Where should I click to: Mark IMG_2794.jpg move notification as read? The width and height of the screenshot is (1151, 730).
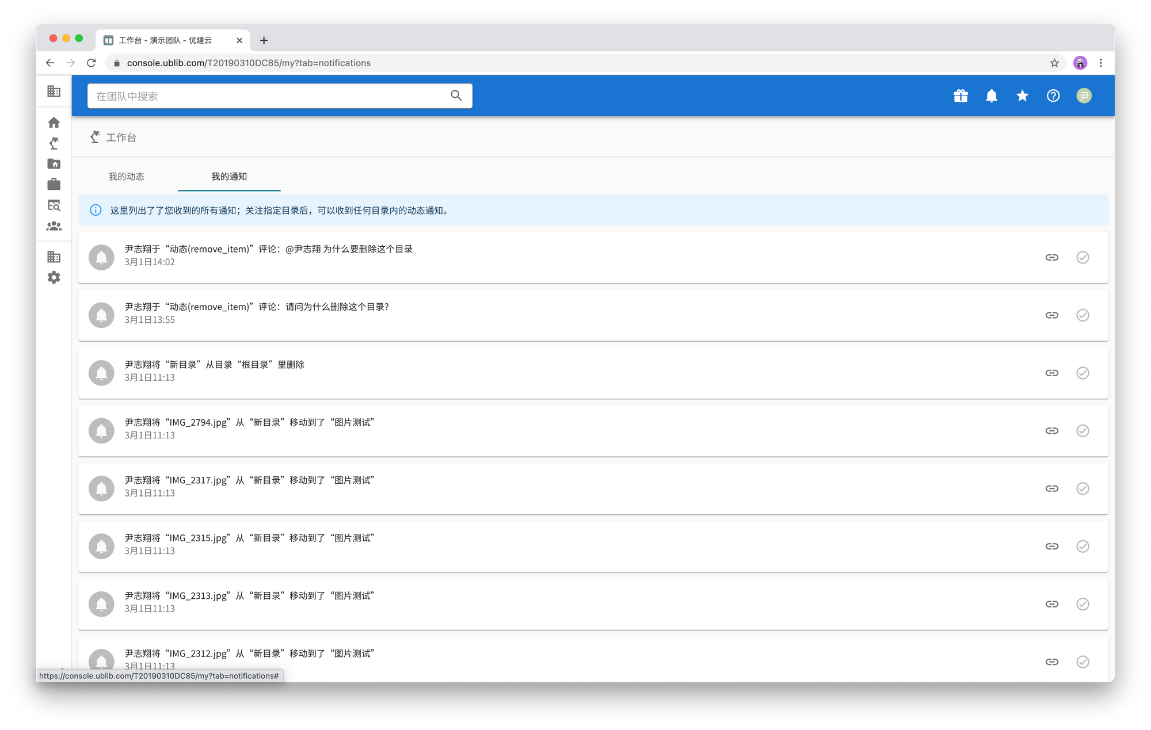1083,431
